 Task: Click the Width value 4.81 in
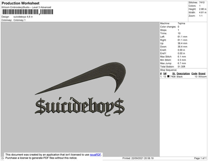203,12
